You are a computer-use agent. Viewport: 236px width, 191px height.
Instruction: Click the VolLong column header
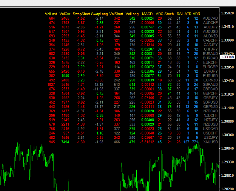(x=132, y=14)
